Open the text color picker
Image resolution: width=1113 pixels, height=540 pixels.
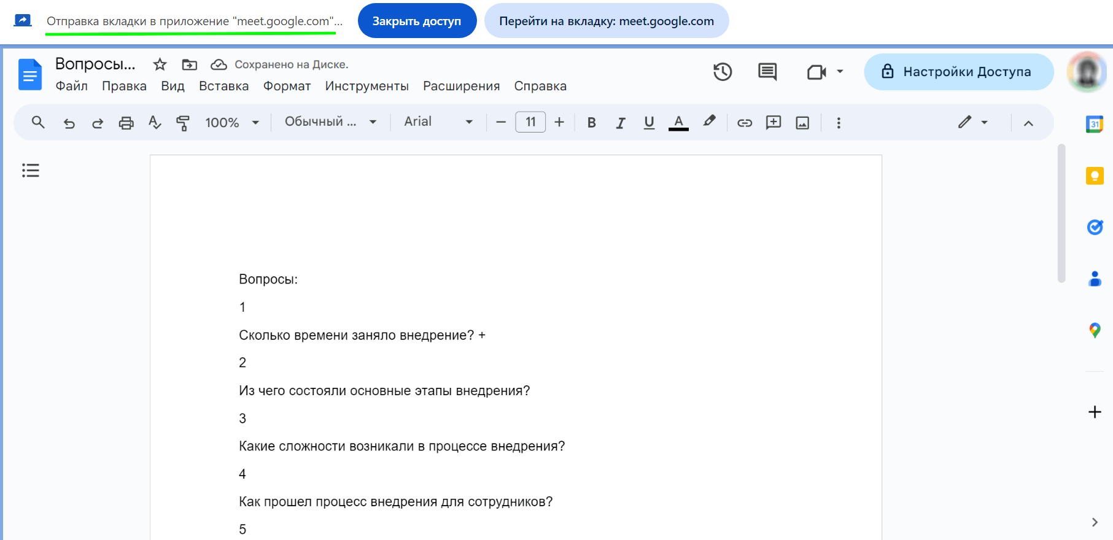678,123
